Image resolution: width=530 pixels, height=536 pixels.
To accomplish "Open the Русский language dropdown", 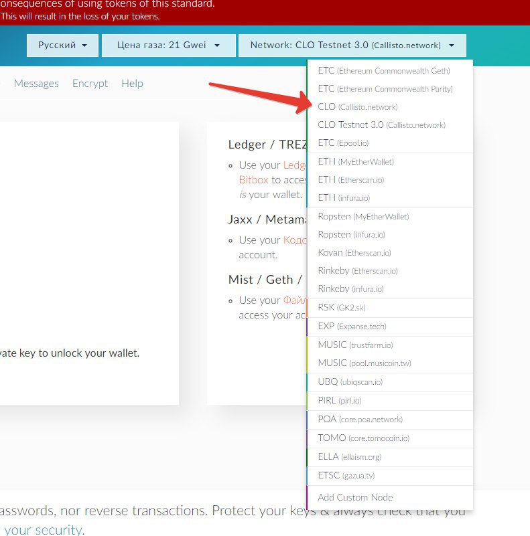I will (x=62, y=45).
